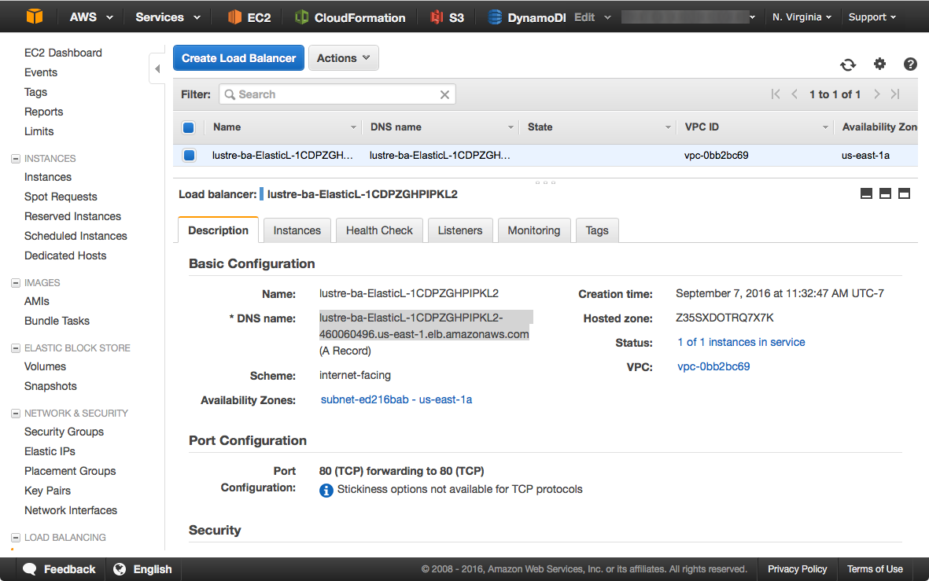Open the Actions dropdown

[344, 58]
